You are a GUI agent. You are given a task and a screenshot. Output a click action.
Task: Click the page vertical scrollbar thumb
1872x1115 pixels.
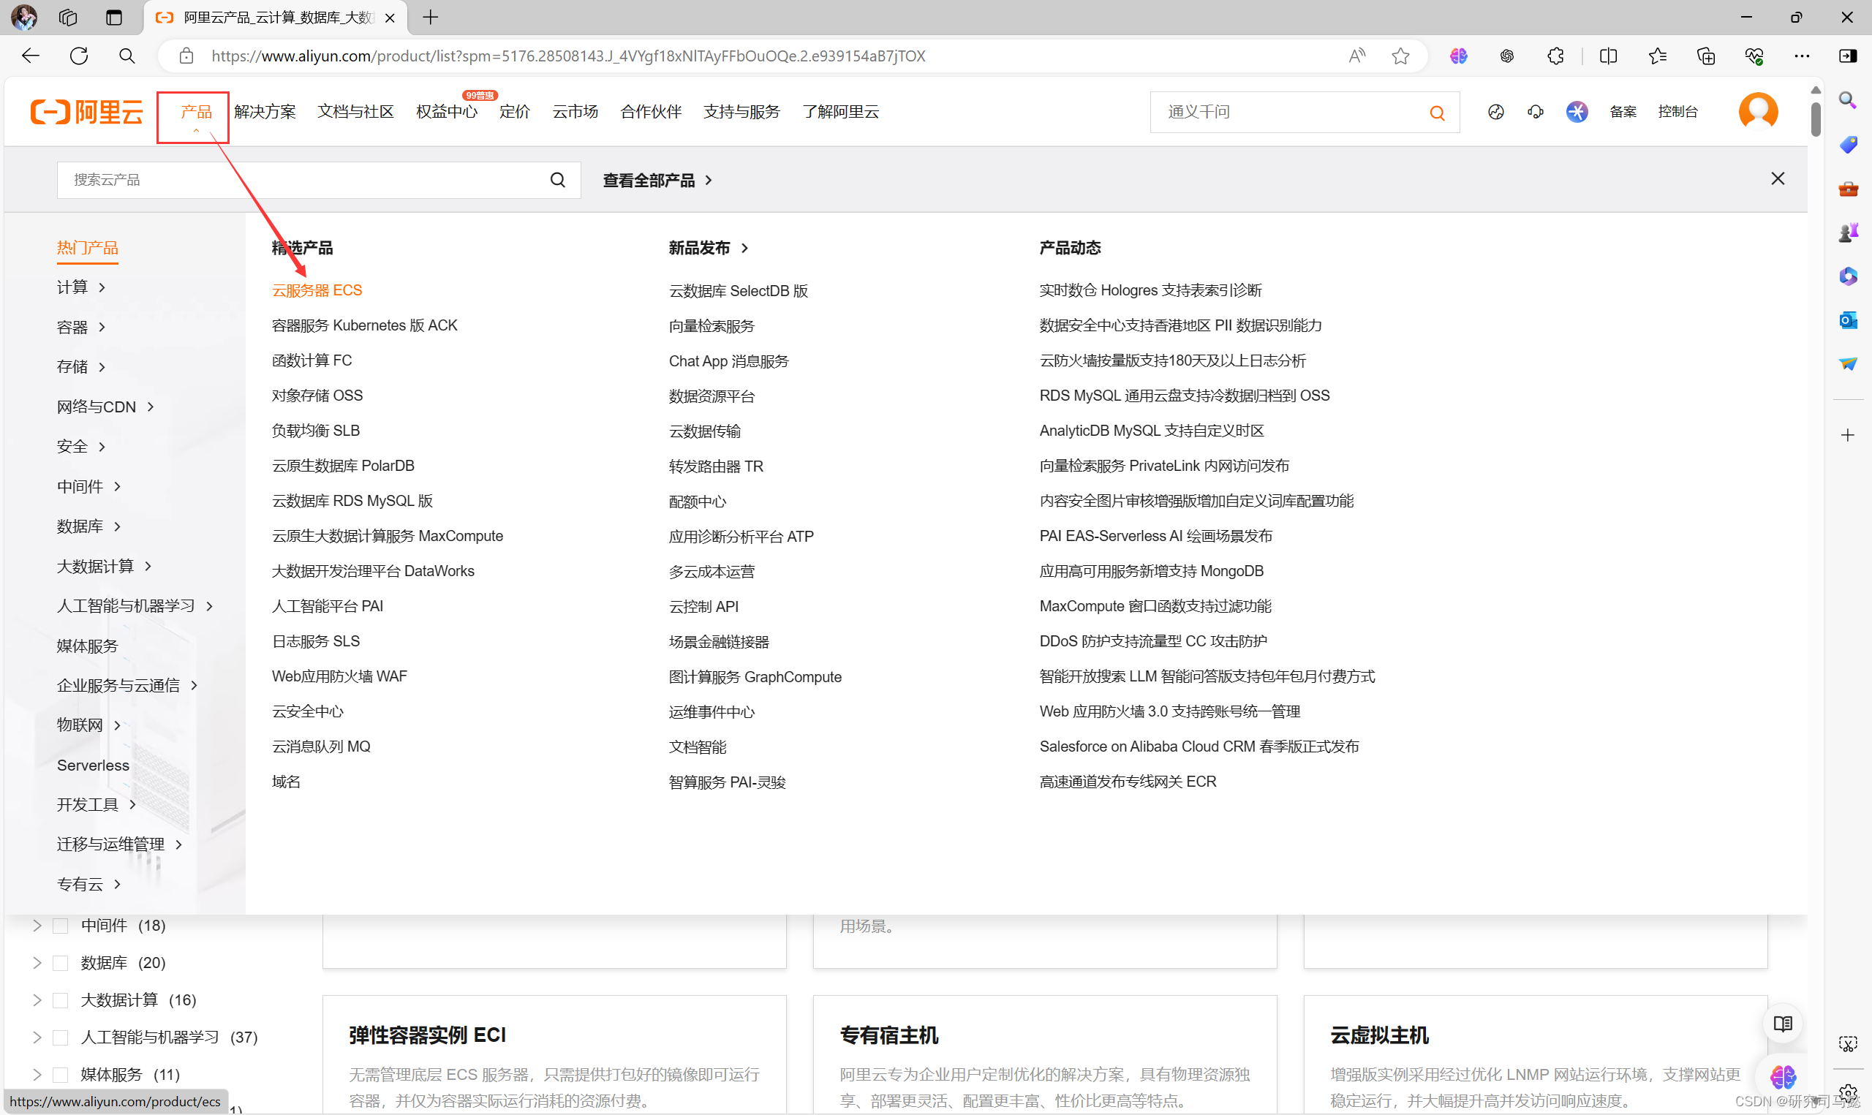[x=1815, y=118]
